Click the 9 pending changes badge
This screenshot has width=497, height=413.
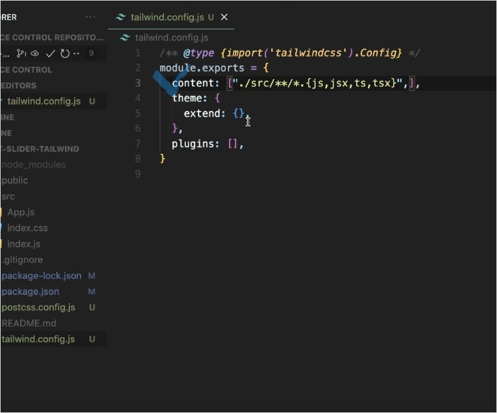coord(91,53)
